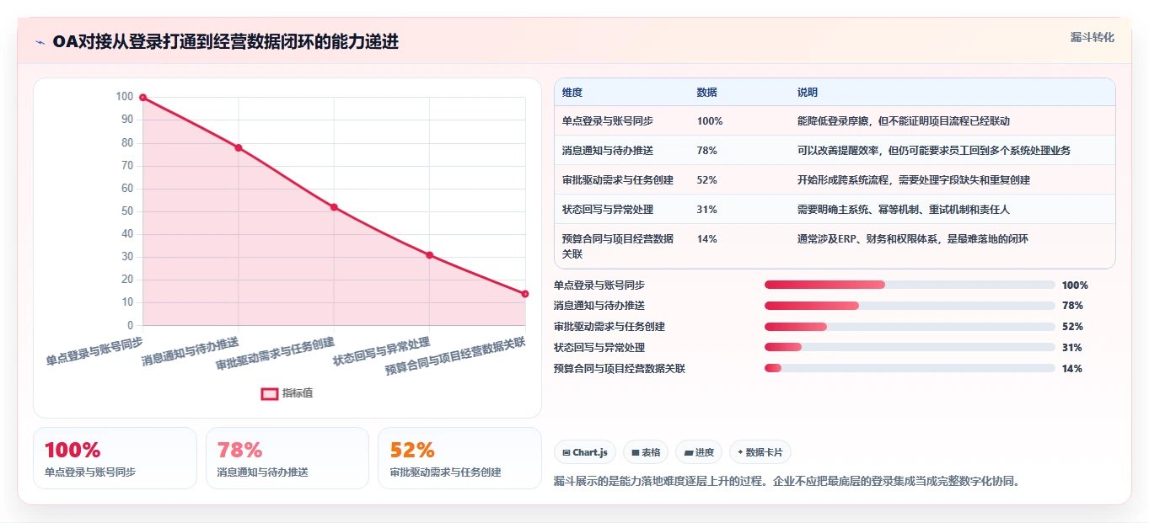Open the 78% 消息通知与待办推送 stat card
1149x523 pixels.
[287, 458]
